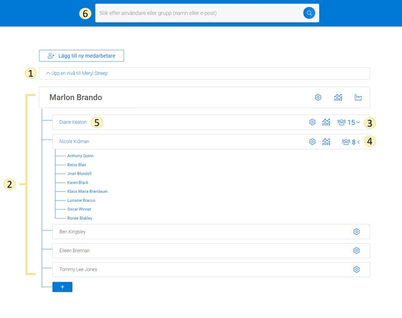Collapse Nicole Kidman's 8 team members
Screen dimensions: 402x318
(351, 142)
